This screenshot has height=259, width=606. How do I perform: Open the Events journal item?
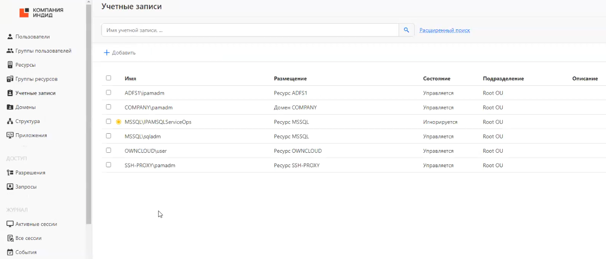pos(26,252)
